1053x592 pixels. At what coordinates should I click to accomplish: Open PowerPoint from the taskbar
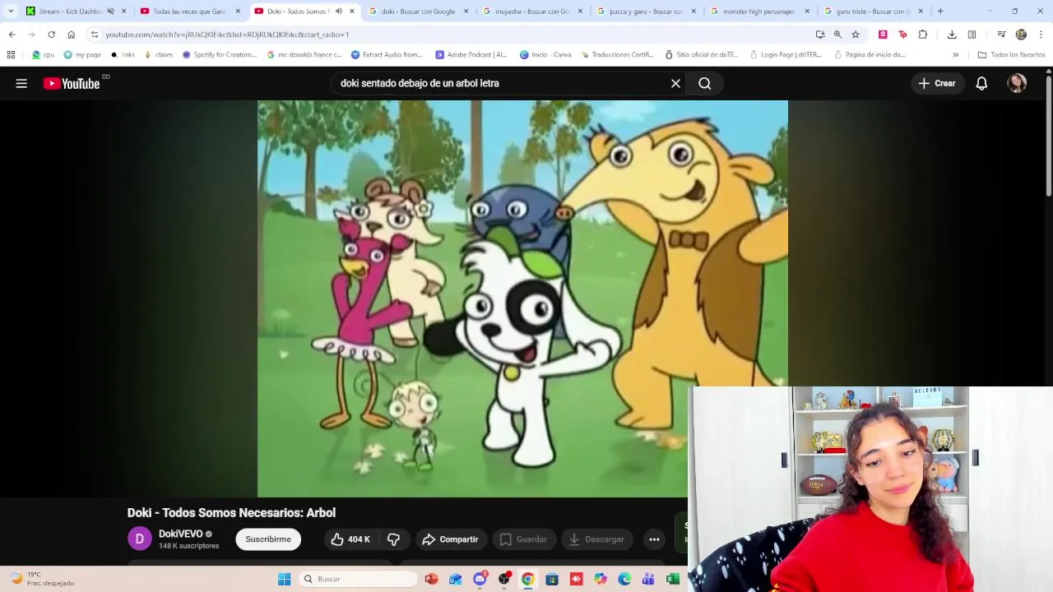pos(431,579)
